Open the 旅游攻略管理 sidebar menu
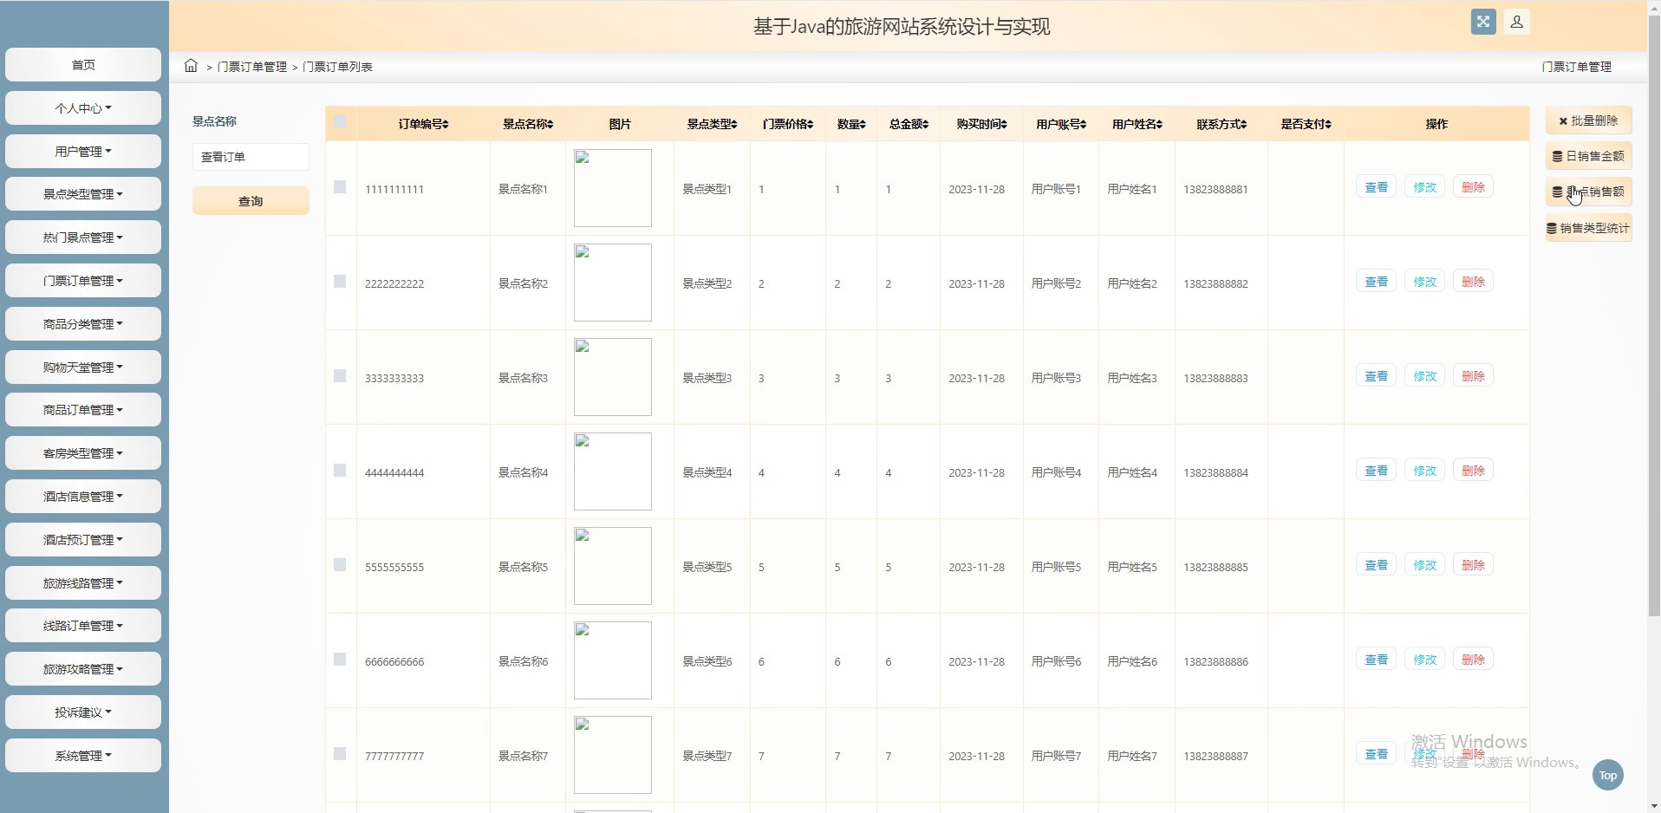This screenshot has width=1661, height=813. pos(83,669)
